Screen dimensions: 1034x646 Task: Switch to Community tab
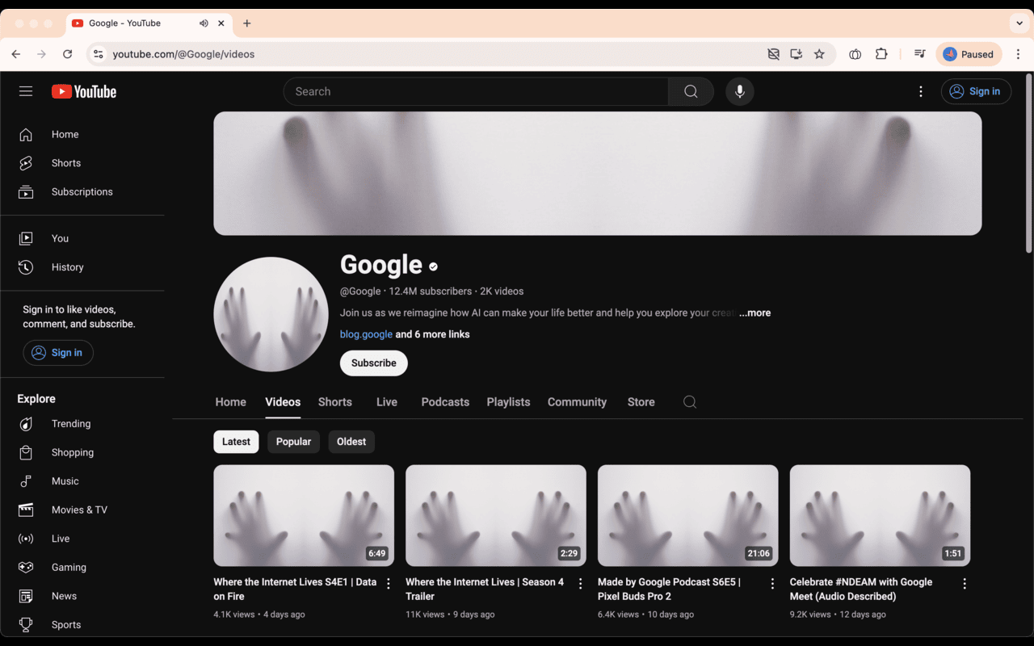click(x=577, y=402)
